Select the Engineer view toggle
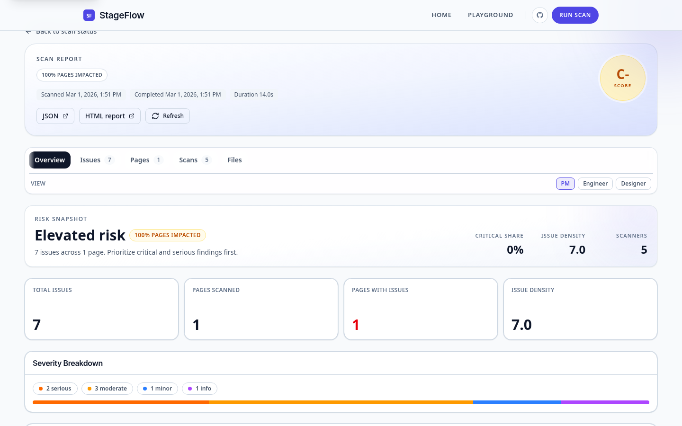This screenshot has width=682, height=426. (595, 184)
